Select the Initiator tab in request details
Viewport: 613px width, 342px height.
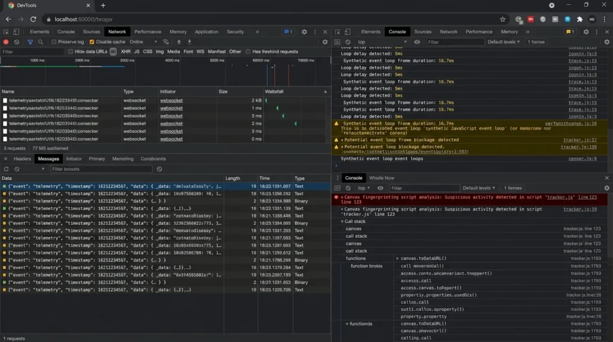click(74, 159)
